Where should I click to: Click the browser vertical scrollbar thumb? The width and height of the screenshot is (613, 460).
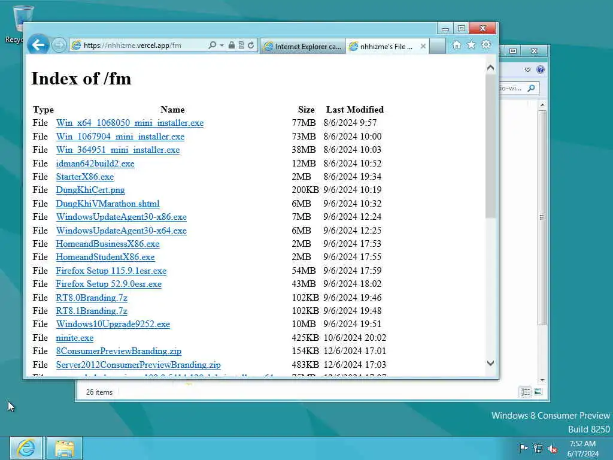point(491,146)
